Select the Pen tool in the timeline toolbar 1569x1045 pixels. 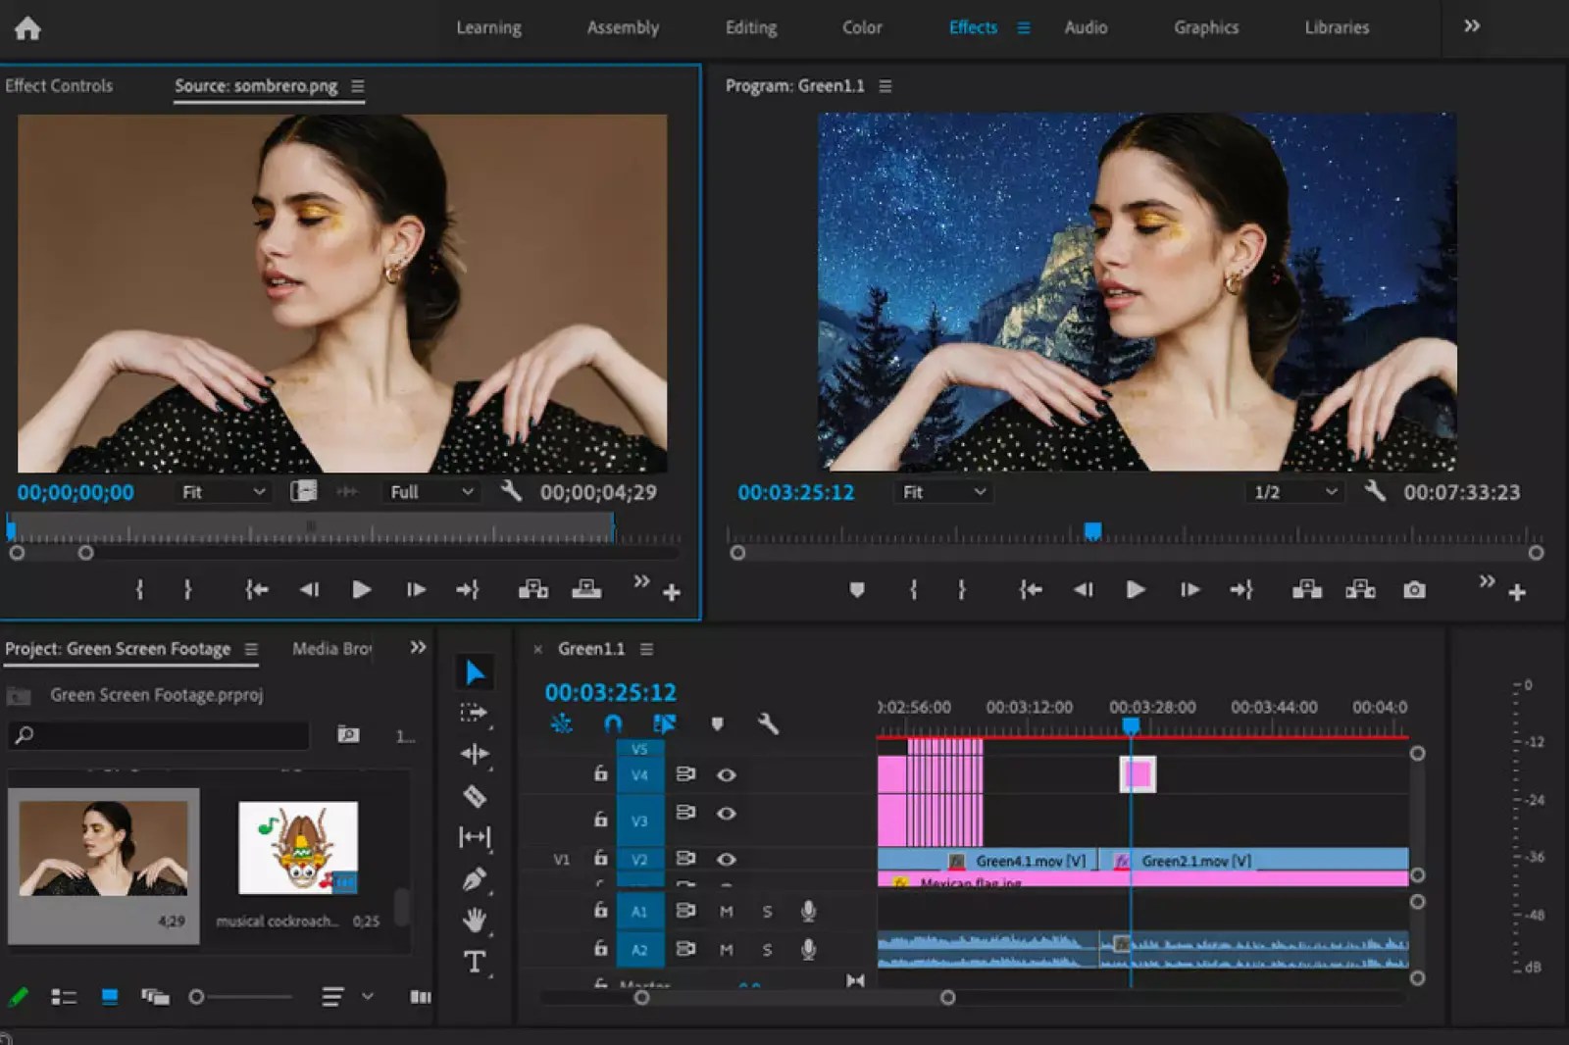[x=476, y=879]
